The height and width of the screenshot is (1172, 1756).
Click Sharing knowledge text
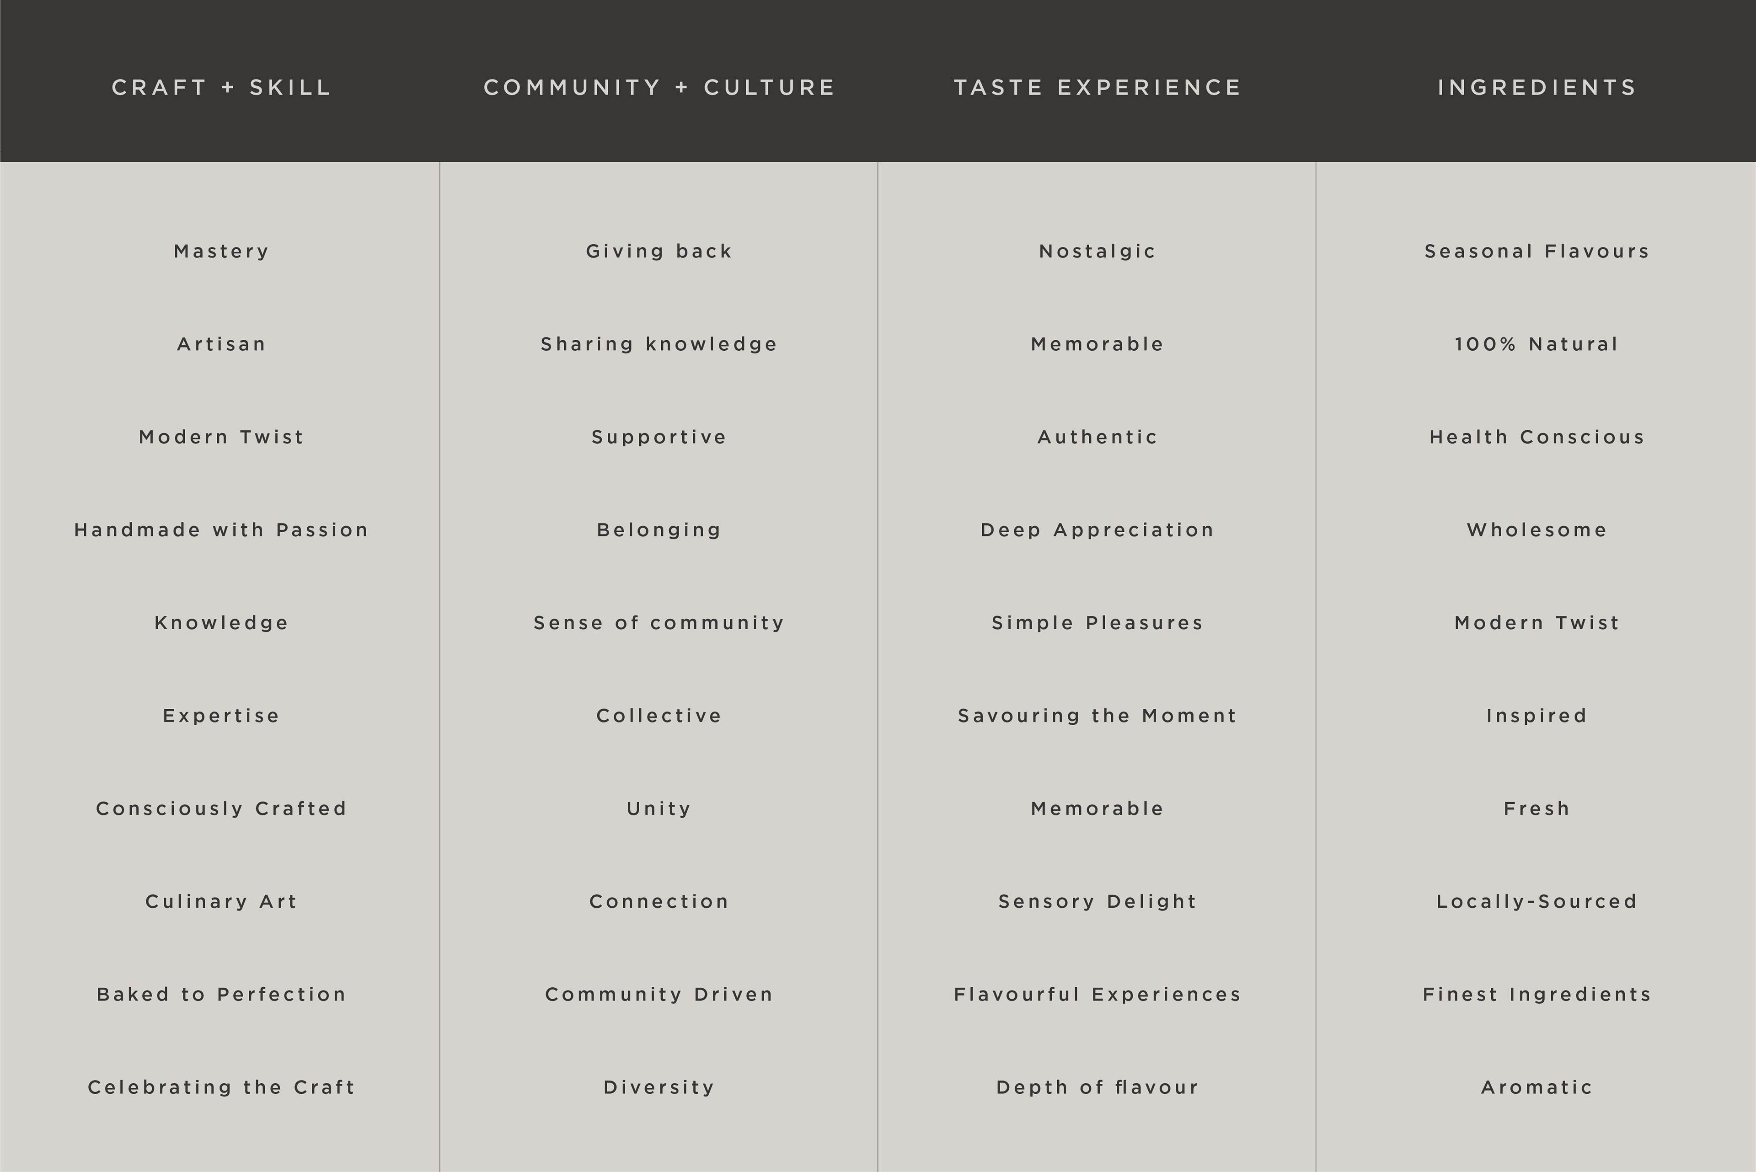[659, 345]
